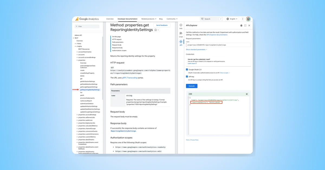Select updateGoogleSignalsSettings in sidebar
325x170 pixels.
[x=90, y=112]
